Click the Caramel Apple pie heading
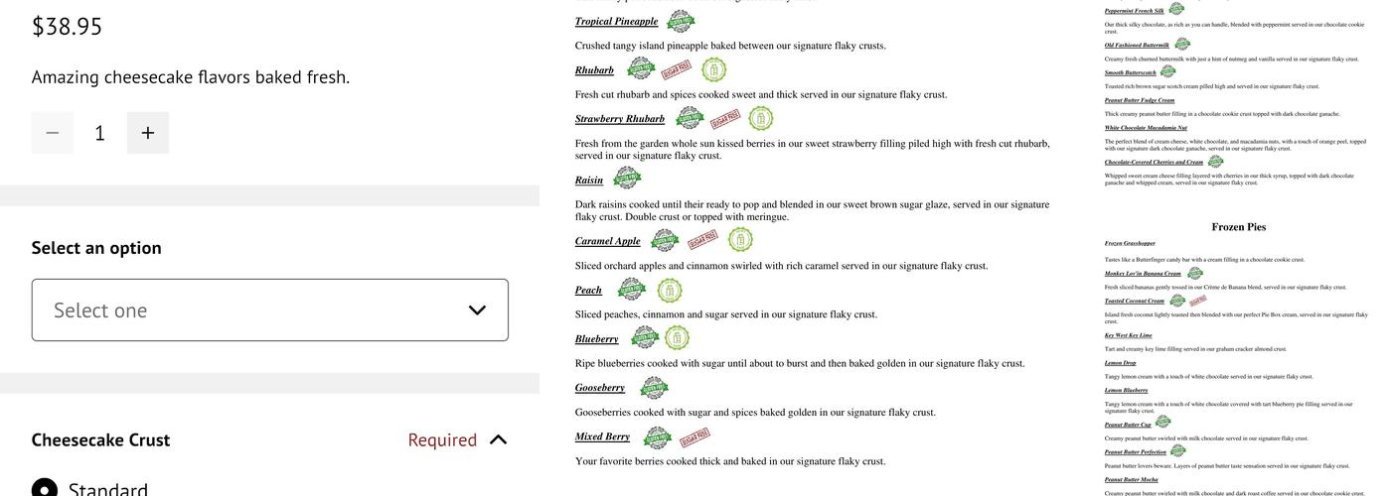The height and width of the screenshot is (496, 1391). click(608, 241)
